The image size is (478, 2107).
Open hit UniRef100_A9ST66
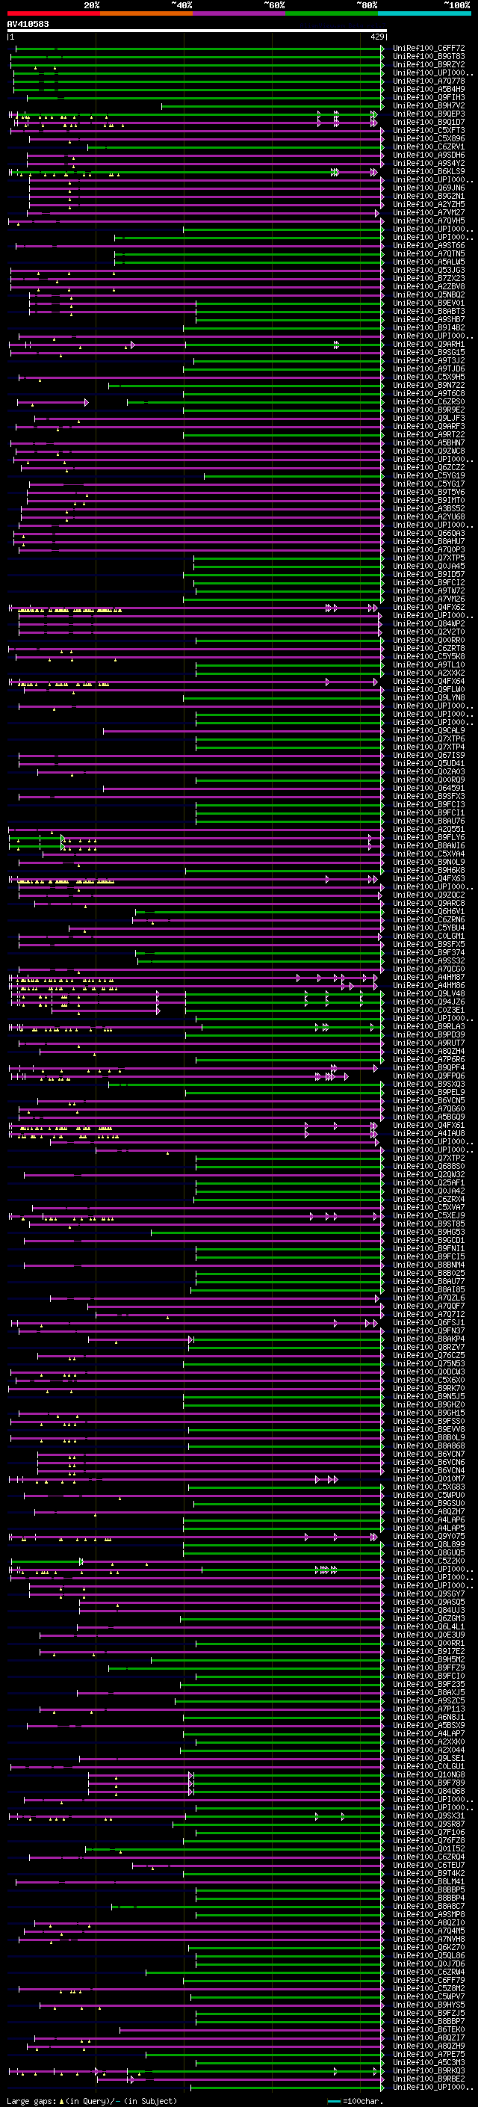tap(428, 245)
